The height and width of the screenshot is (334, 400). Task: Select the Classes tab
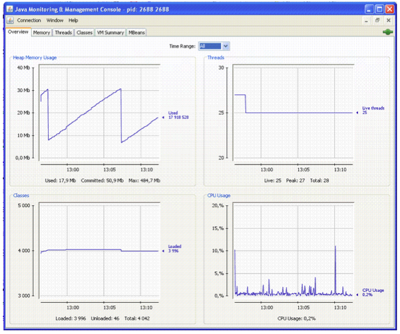(84, 33)
